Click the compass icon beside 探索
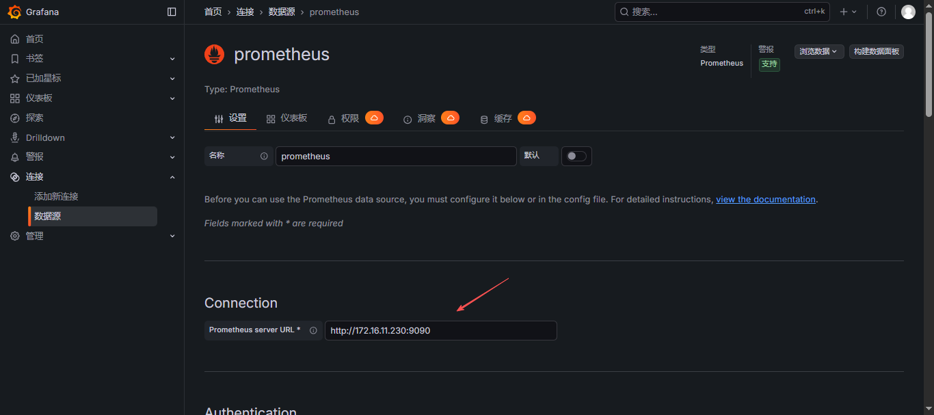 click(14, 118)
